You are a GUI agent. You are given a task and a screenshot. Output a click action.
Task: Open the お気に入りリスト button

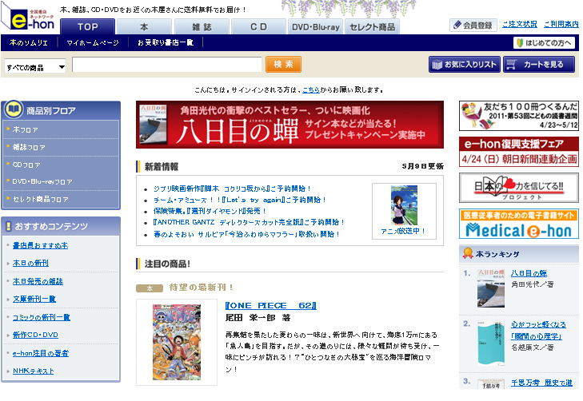coord(465,65)
